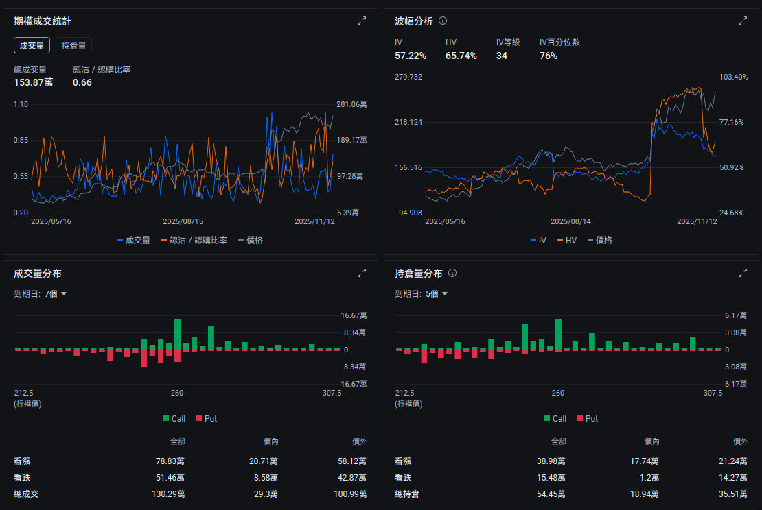
Task: Toggle the 價格 legend in 波幅分析 chart
Action: [600, 240]
